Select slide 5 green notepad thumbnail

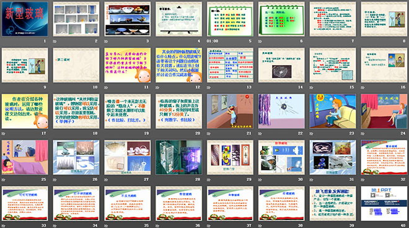point(230,19)
